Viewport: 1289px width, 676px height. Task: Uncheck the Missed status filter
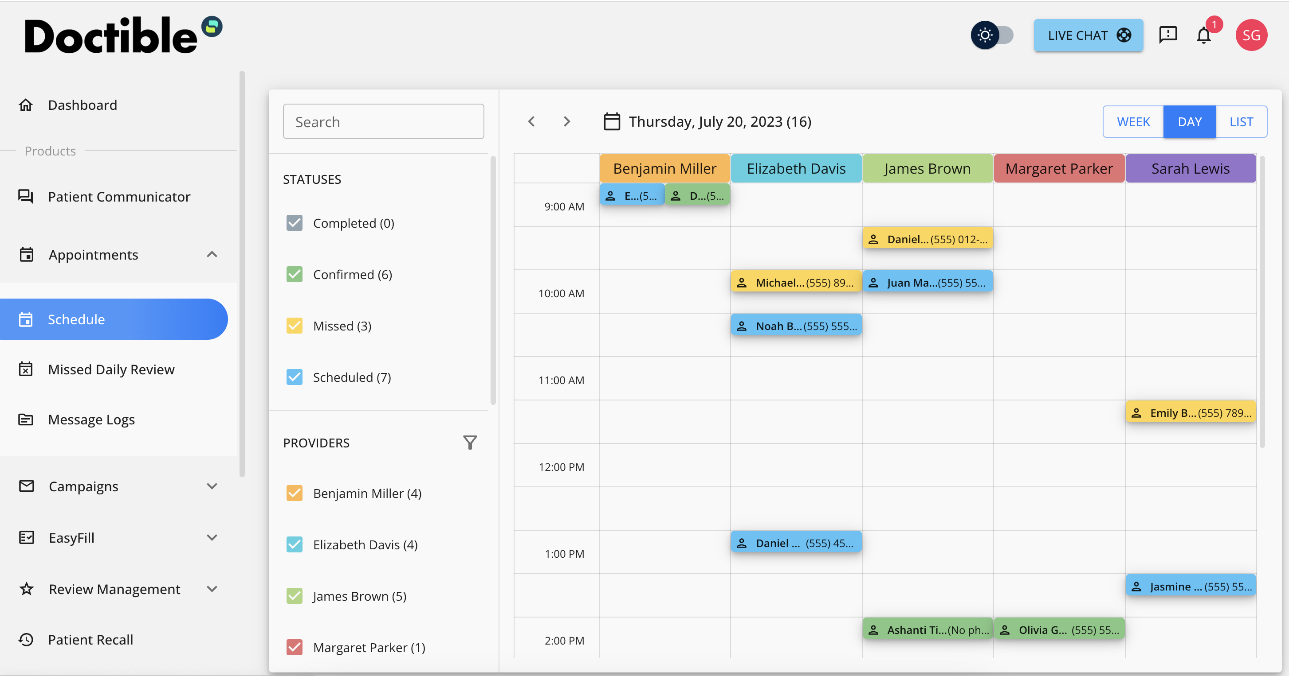295,325
